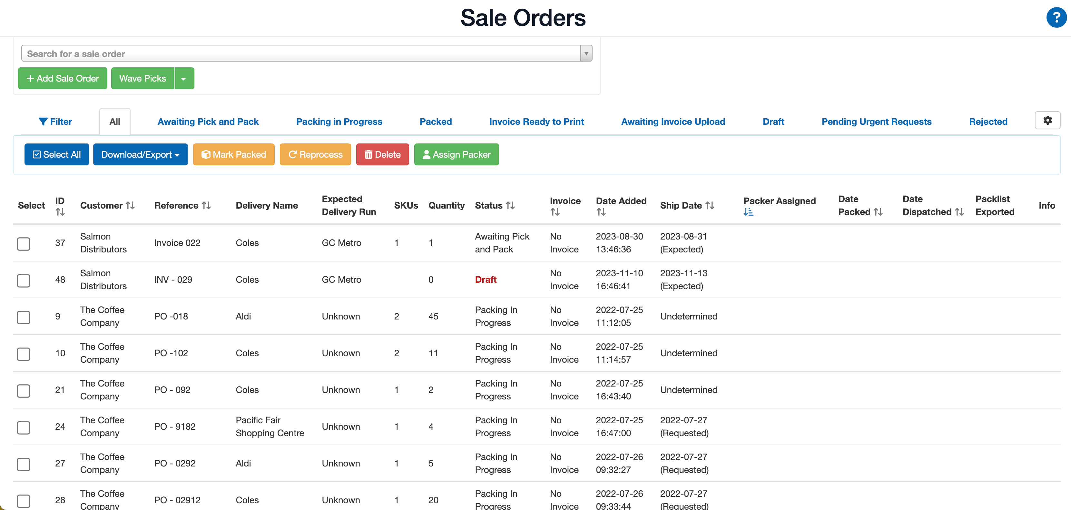Screen dimensions: 1071x510
Task: Expand the Wave Picks split dropdown arrow
Action: pyautogui.click(x=184, y=78)
